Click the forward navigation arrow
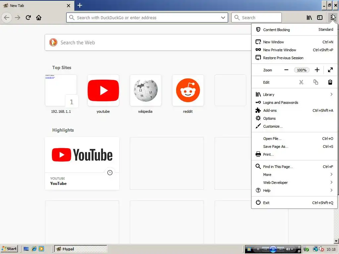This screenshot has width=339, height=254. pyautogui.click(x=18, y=18)
